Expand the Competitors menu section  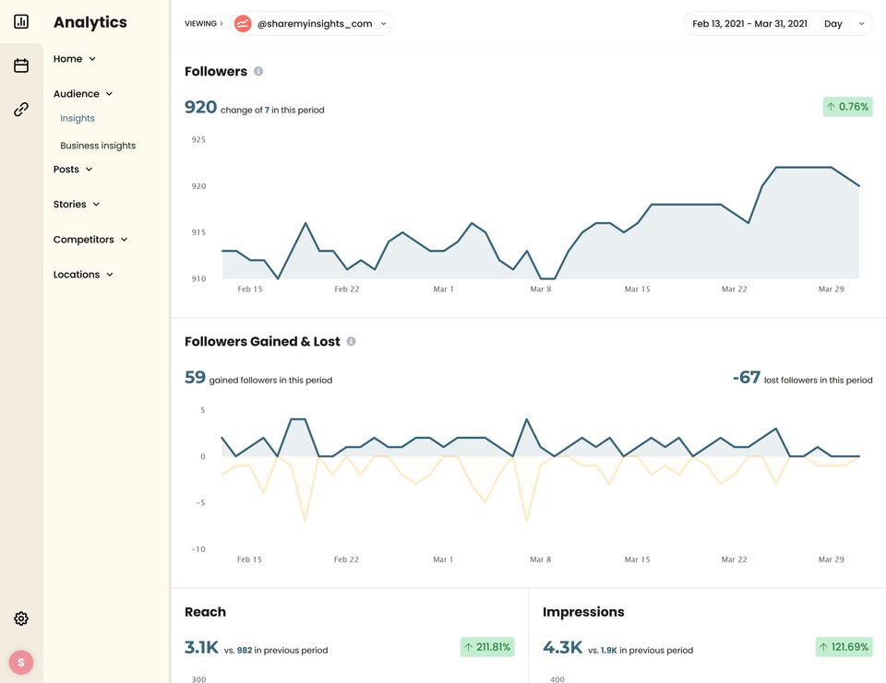(x=90, y=240)
